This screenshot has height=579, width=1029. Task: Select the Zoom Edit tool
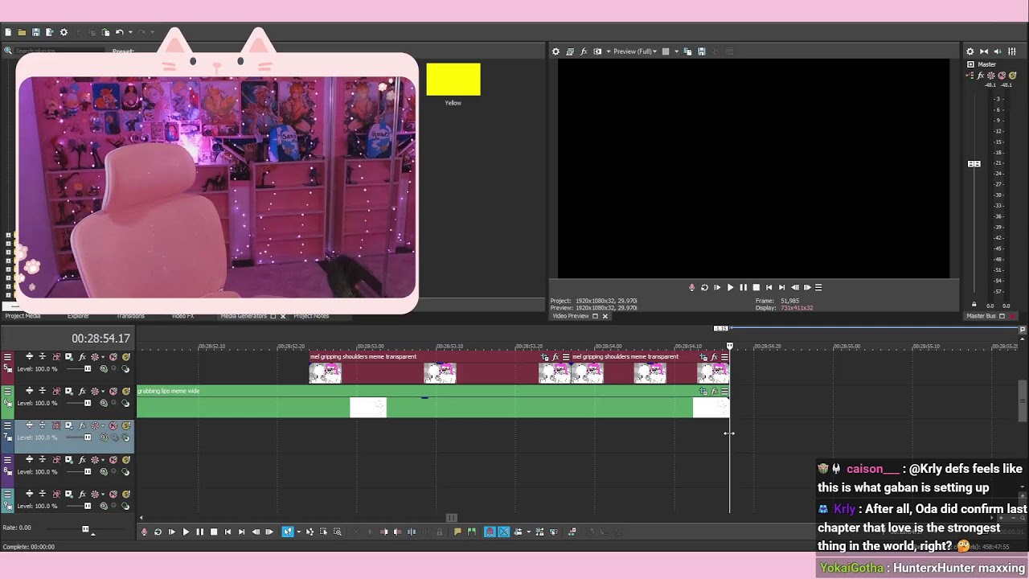click(x=338, y=532)
